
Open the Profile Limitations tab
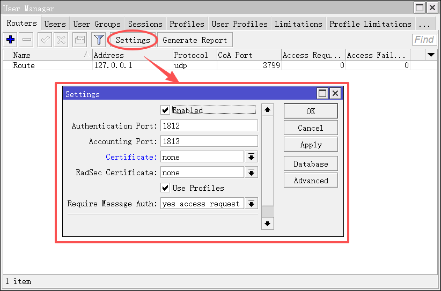click(x=370, y=24)
